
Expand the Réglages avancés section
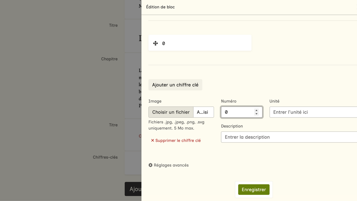(x=171, y=165)
